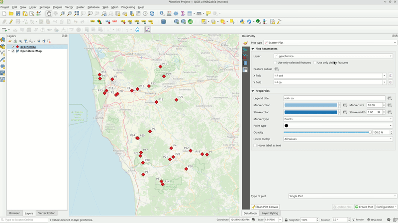398x223 pixels.
Task: Click the Save Project disk icon
Action: [18, 14]
